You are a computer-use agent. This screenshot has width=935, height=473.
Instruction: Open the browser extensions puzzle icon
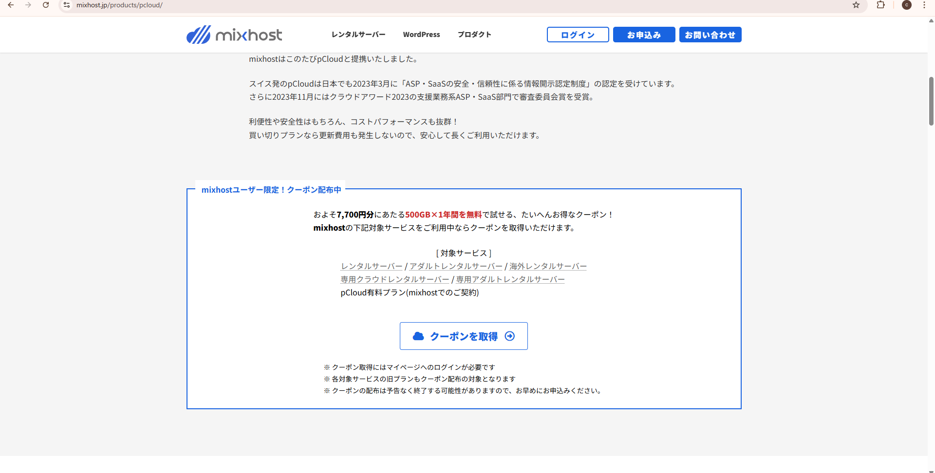pyautogui.click(x=880, y=5)
